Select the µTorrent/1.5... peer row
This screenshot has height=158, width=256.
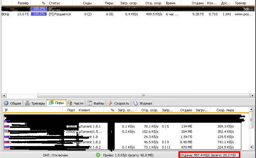[122, 132]
